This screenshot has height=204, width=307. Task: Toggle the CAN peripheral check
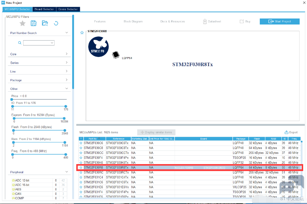tap(13, 194)
